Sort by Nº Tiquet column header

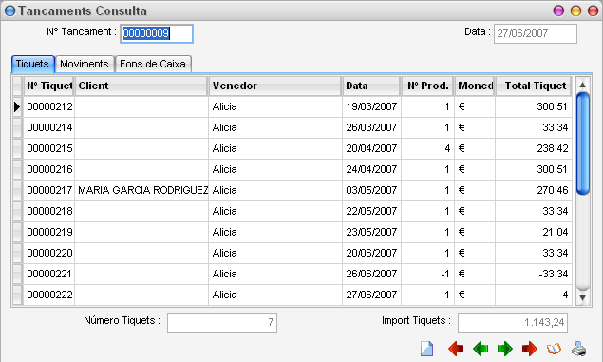[x=49, y=86]
